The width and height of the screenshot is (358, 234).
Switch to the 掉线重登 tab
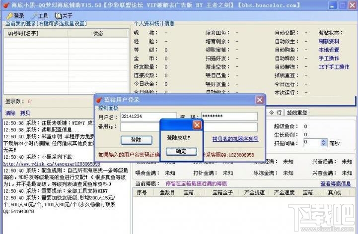pos(297,113)
